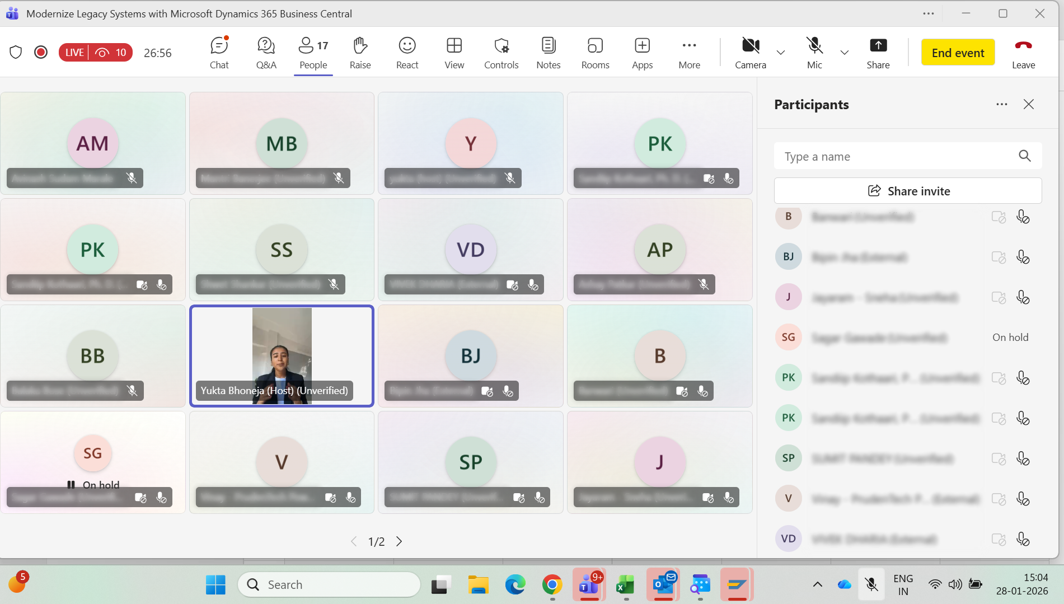Open the Mic options dropdown

(845, 52)
